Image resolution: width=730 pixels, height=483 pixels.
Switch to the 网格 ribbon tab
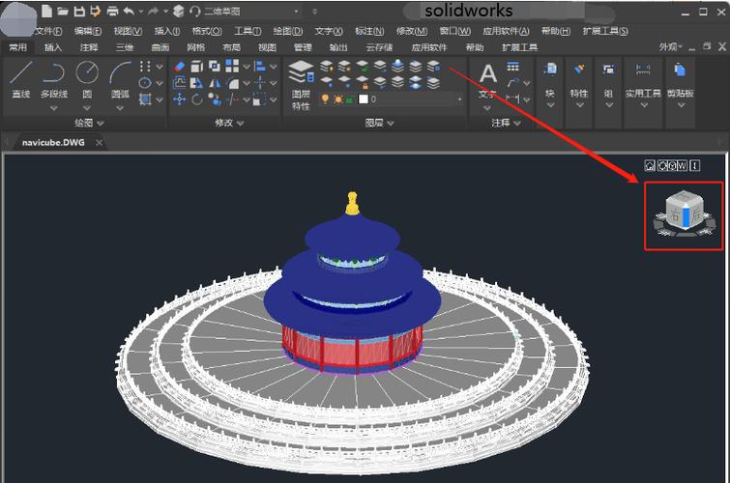(196, 47)
